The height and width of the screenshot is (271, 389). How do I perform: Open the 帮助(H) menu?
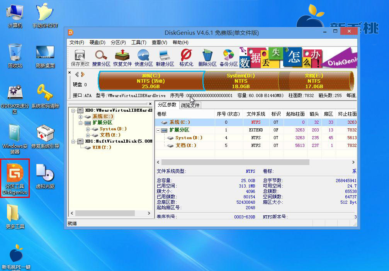[x=180, y=43]
